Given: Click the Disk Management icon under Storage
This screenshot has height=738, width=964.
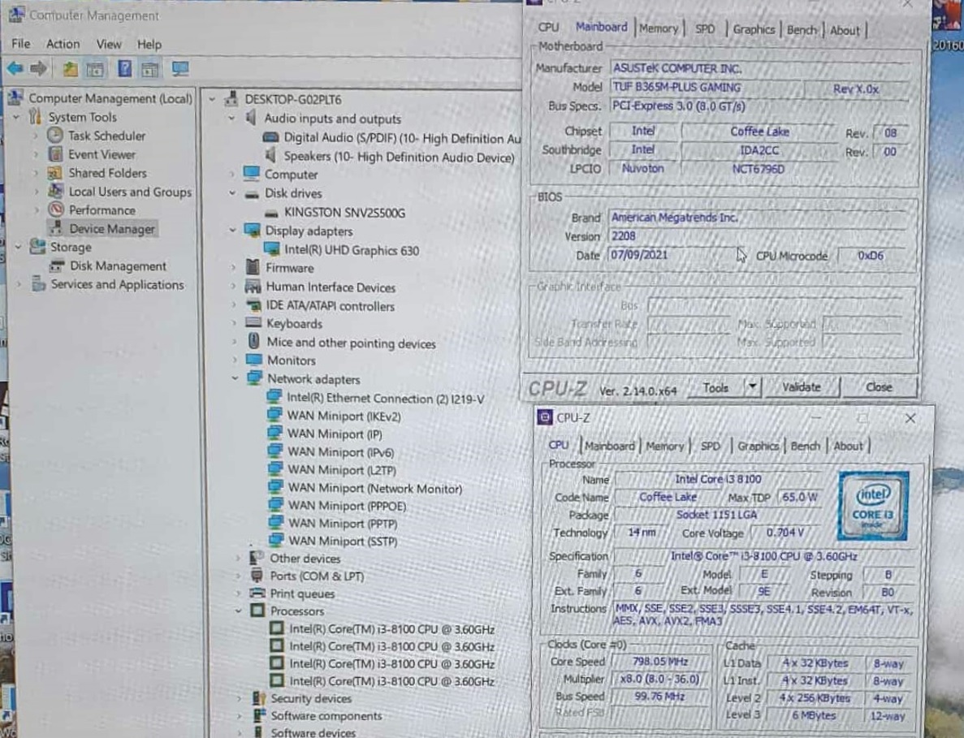Looking at the screenshot, I should click(57, 265).
